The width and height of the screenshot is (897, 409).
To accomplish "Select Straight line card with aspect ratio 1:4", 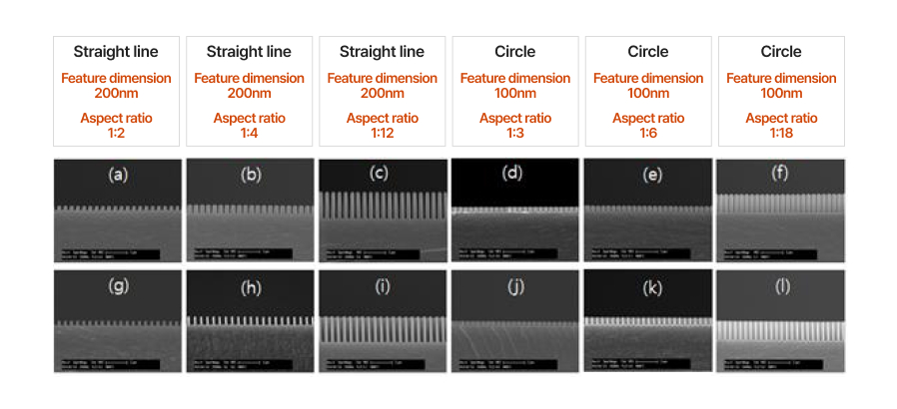I will click(x=250, y=92).
